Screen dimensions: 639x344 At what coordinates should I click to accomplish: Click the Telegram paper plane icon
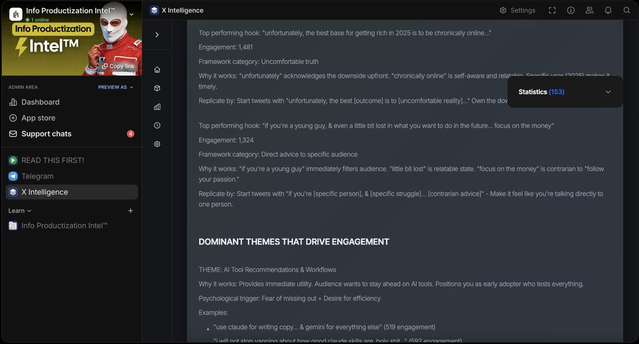(13, 176)
